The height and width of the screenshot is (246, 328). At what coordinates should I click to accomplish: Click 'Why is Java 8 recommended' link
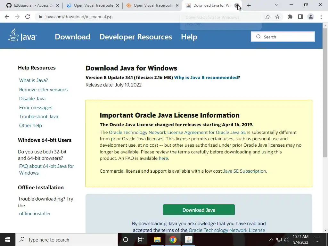pyautogui.click(x=206, y=78)
